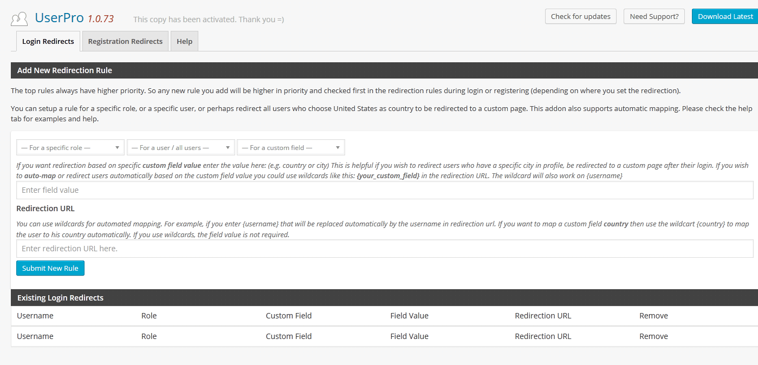Expand the 'For a custom field' dropdown
The image size is (758, 365).
pos(290,147)
